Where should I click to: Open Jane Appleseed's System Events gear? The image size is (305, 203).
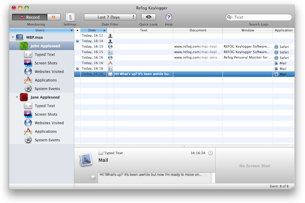coord(28,140)
